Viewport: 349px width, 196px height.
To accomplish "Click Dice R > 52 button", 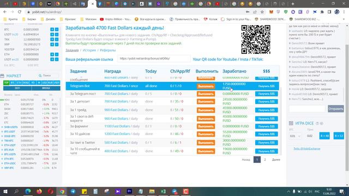I will point(339,136).
